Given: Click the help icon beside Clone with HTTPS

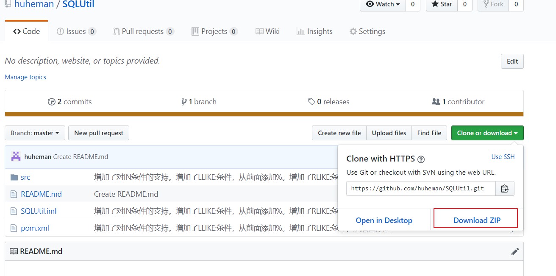Looking at the screenshot, I should 421,159.
